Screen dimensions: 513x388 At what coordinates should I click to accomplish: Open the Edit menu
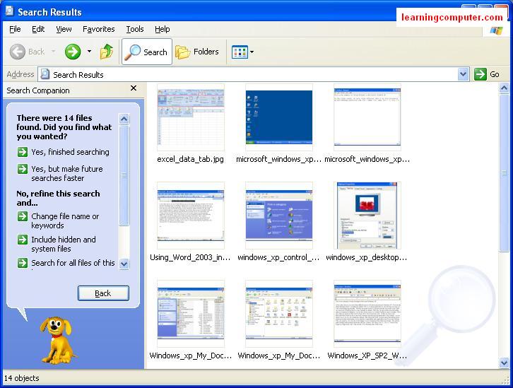point(38,29)
